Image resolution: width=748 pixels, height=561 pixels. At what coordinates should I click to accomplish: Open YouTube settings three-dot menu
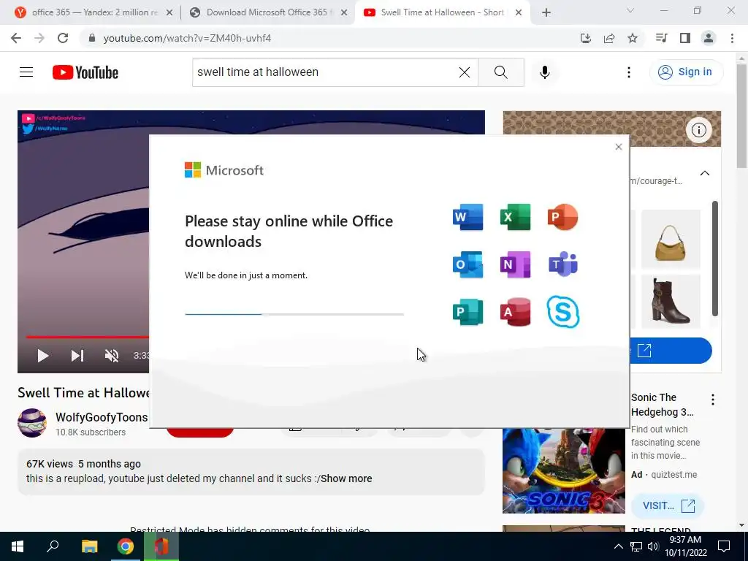click(x=629, y=72)
